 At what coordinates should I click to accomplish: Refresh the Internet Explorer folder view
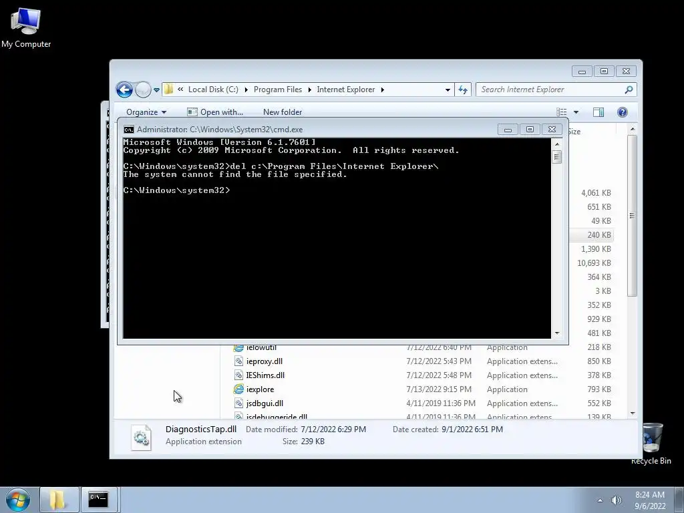pyautogui.click(x=463, y=90)
